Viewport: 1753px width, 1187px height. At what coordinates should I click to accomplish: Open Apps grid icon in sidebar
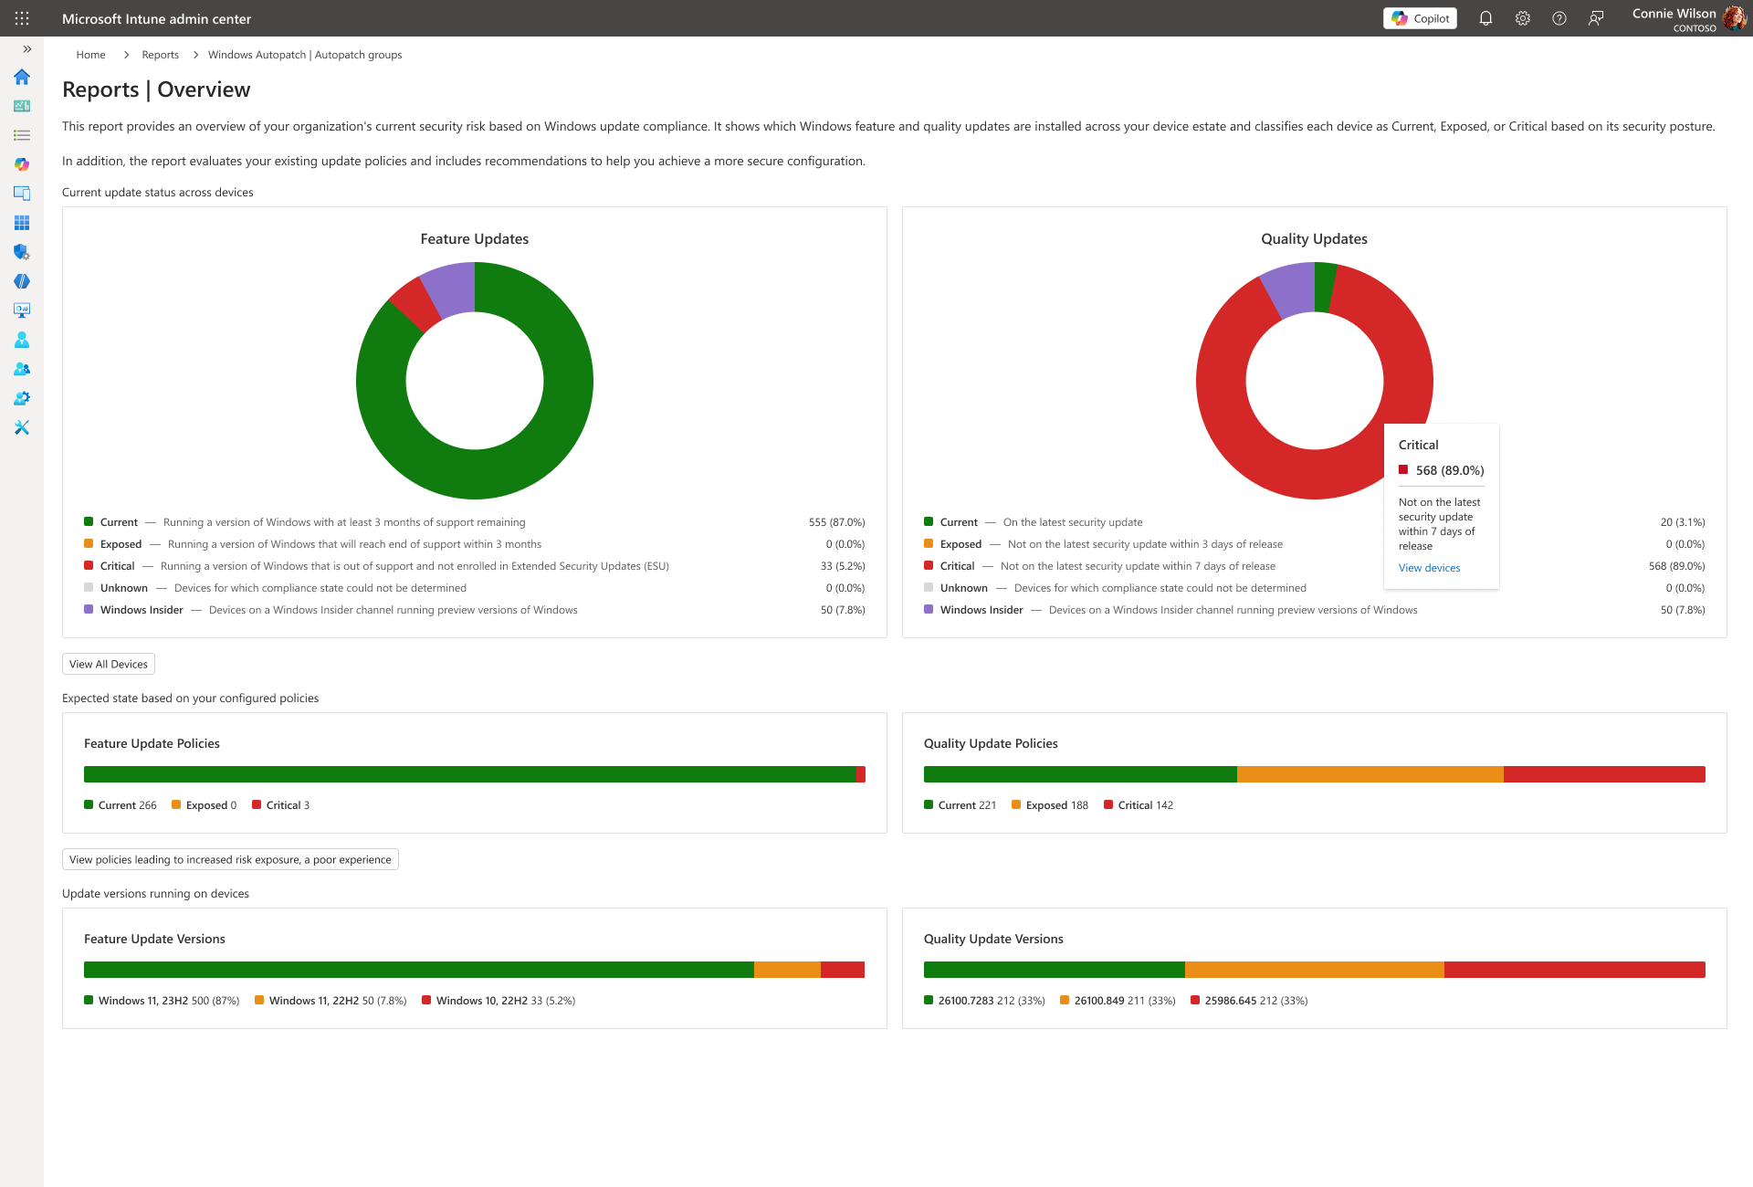point(22,223)
